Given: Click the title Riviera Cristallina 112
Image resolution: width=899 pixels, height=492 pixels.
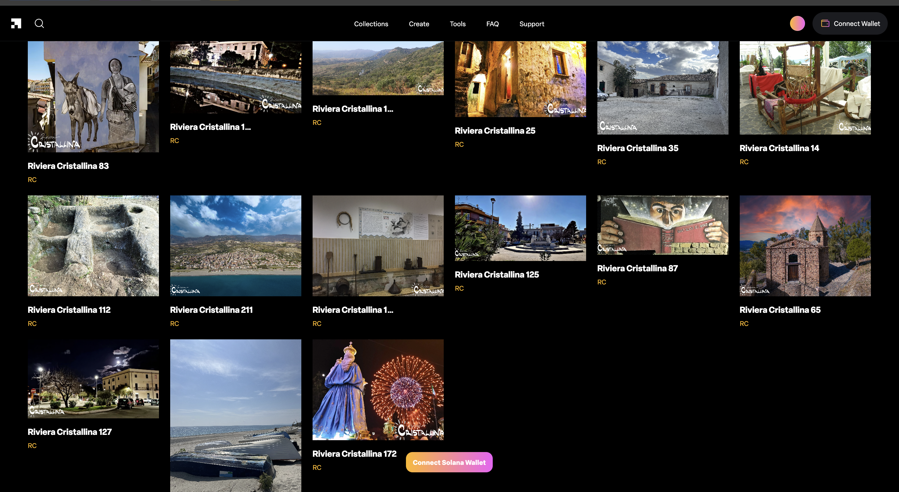Looking at the screenshot, I should point(69,309).
